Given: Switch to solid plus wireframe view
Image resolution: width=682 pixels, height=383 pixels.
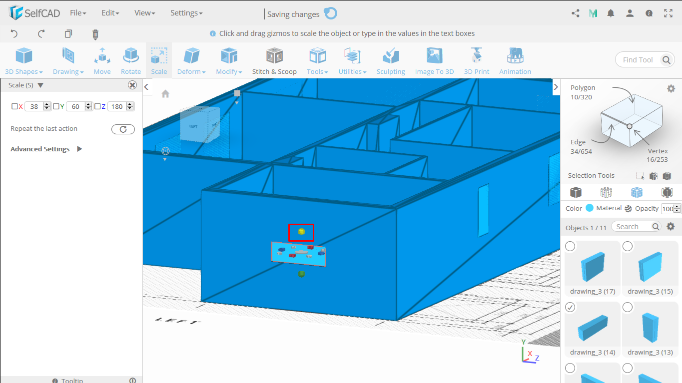Looking at the screenshot, I should (x=637, y=192).
